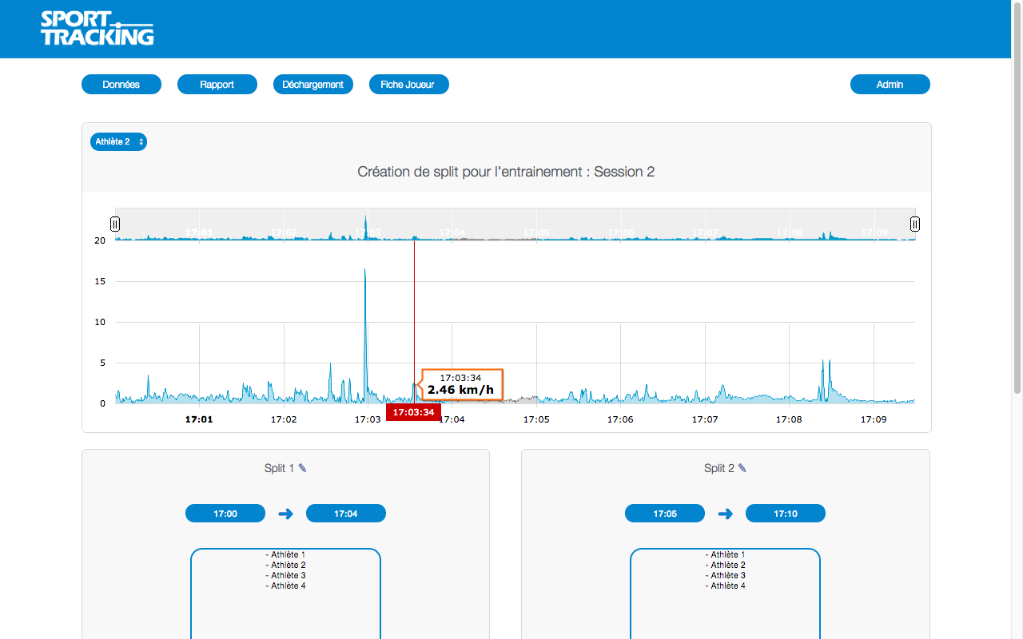Open the Données menu
This screenshot has height=639, width=1023.
(x=121, y=85)
